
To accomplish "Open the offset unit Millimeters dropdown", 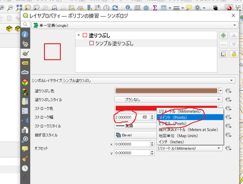I will coord(189,149).
